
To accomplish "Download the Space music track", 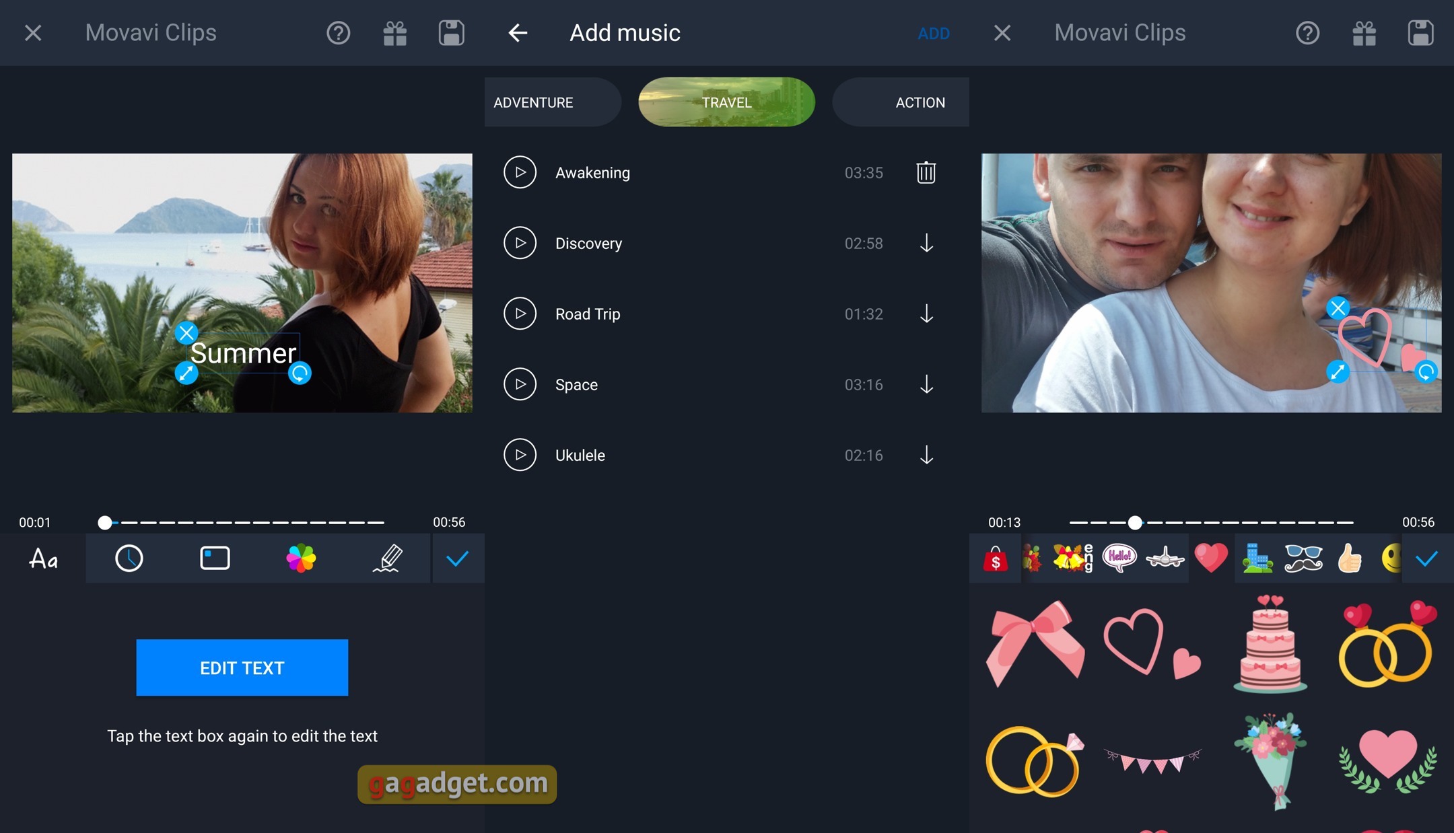I will pyautogui.click(x=926, y=384).
